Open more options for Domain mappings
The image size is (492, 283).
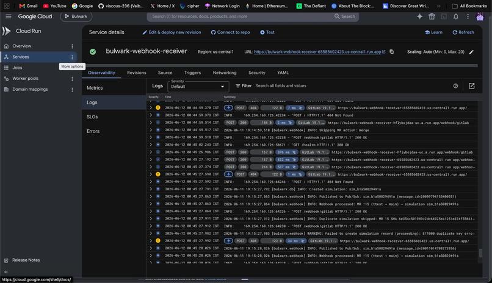72,90
